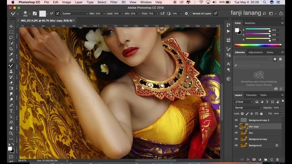Open the Mix percentage dropdown
This screenshot has height=164, width=292.
(x=139, y=14)
